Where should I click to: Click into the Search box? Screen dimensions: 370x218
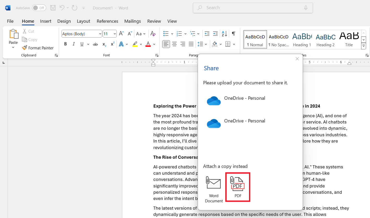coord(253,8)
